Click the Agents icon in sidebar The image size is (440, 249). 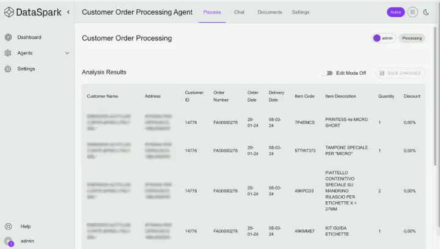point(8,53)
